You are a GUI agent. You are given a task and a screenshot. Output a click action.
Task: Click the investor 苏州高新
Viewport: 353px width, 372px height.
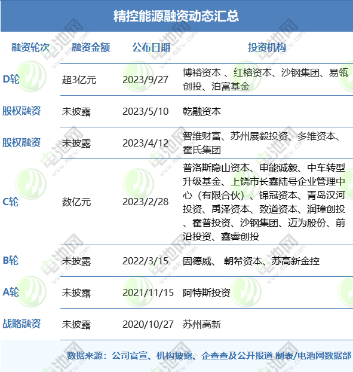click(202, 325)
